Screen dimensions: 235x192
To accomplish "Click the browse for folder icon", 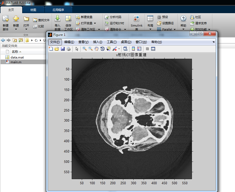I will (x=21, y=40).
